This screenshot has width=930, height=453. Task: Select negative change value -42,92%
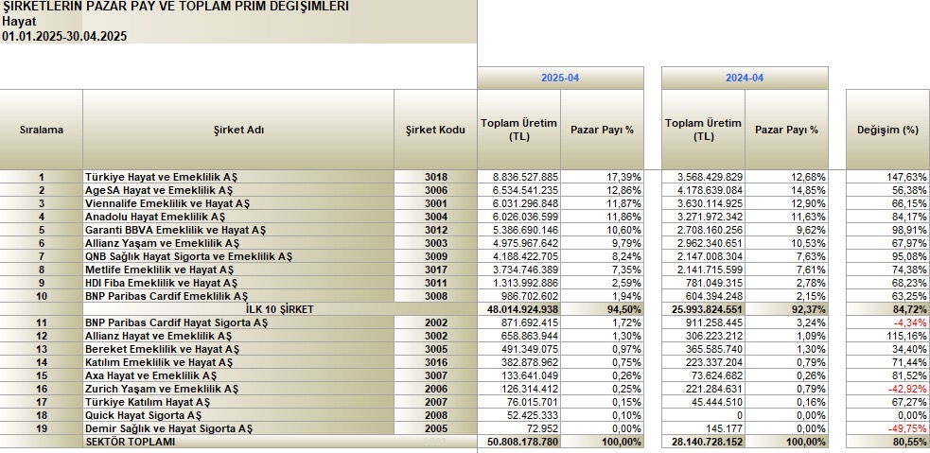(x=887, y=389)
